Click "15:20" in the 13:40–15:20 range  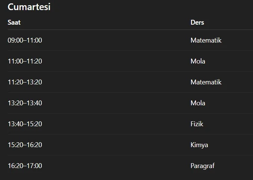[x=34, y=124]
